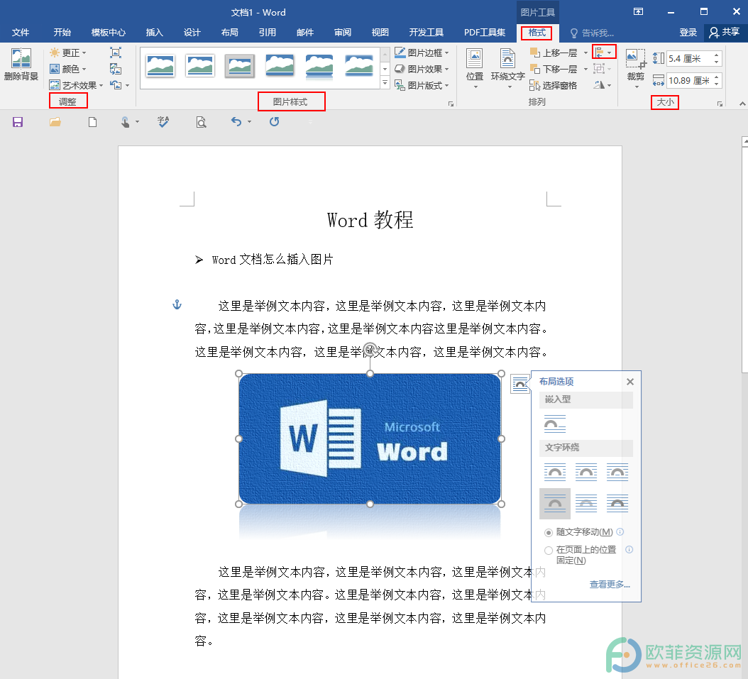This screenshot has height=679, width=748.
Task: Open the undo history dropdown arrow
Action: click(249, 122)
